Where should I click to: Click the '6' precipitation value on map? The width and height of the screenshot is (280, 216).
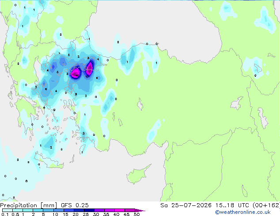[46, 89]
